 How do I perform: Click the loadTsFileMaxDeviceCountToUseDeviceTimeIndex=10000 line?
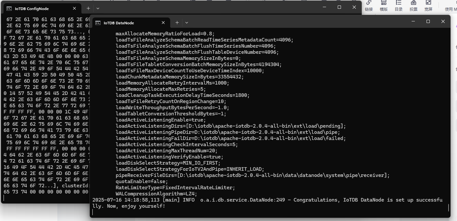tap(190, 71)
